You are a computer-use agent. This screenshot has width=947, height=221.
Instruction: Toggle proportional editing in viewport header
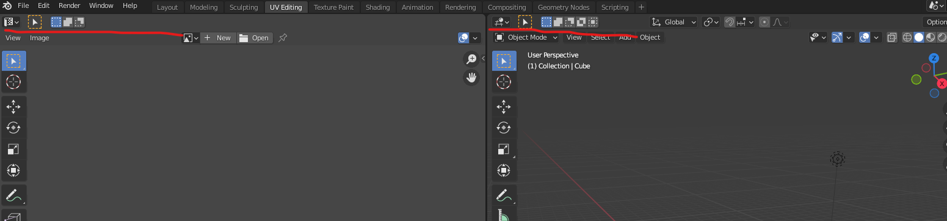(764, 22)
